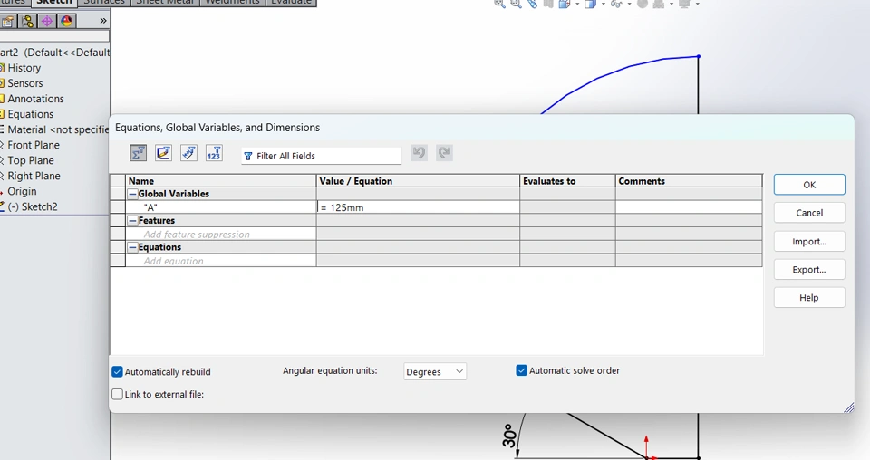The width and height of the screenshot is (870, 460).
Task: Switch to the Evaluate ribbon tab
Action: (x=291, y=3)
